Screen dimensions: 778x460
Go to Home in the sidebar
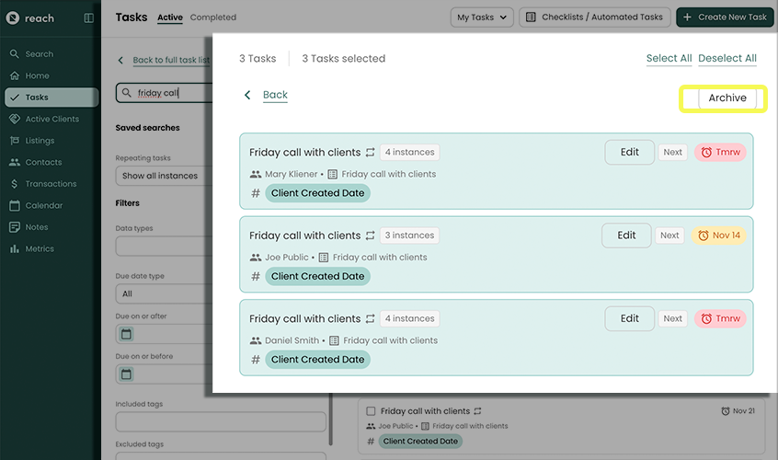click(37, 75)
